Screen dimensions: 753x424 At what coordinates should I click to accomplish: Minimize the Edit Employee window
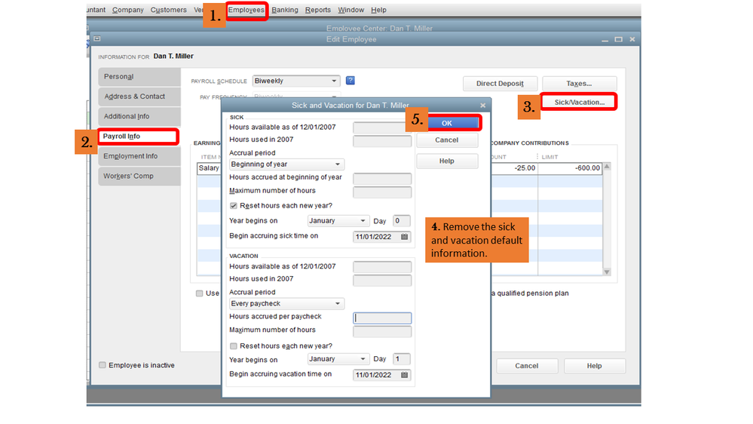605,39
